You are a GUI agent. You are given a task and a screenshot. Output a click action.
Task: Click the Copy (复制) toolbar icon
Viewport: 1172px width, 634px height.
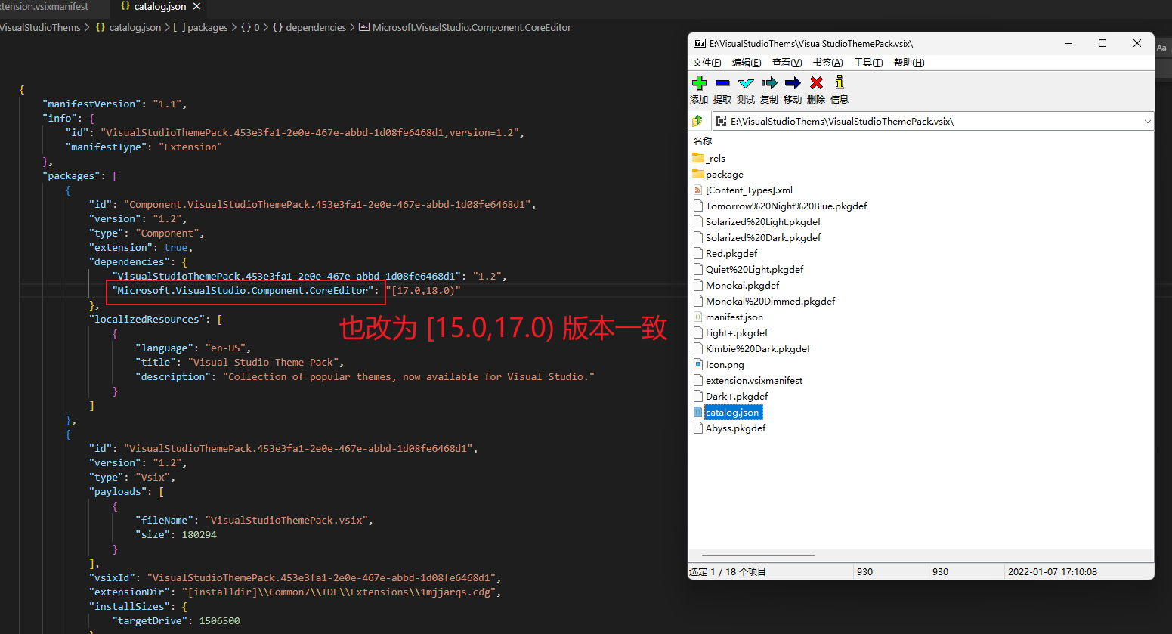coord(769,83)
